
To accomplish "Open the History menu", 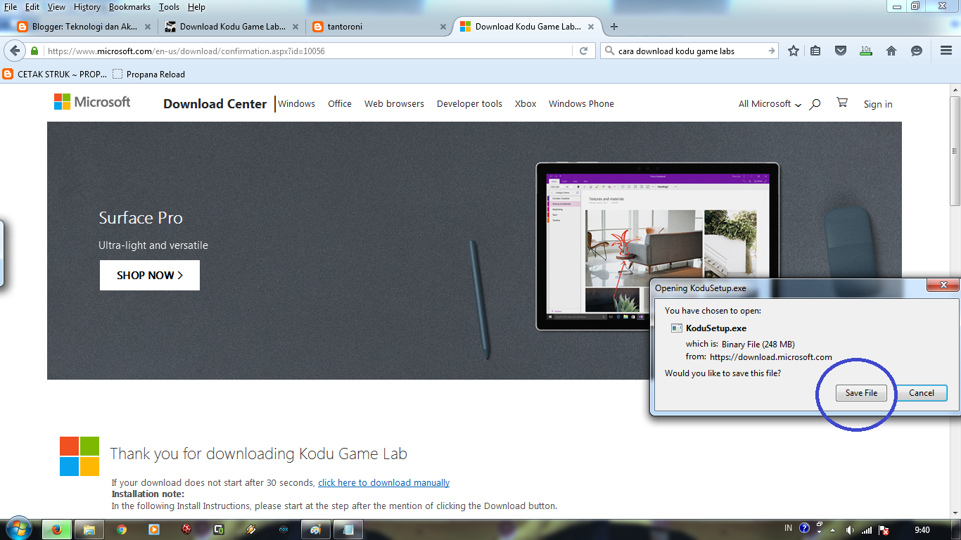I will tap(87, 7).
